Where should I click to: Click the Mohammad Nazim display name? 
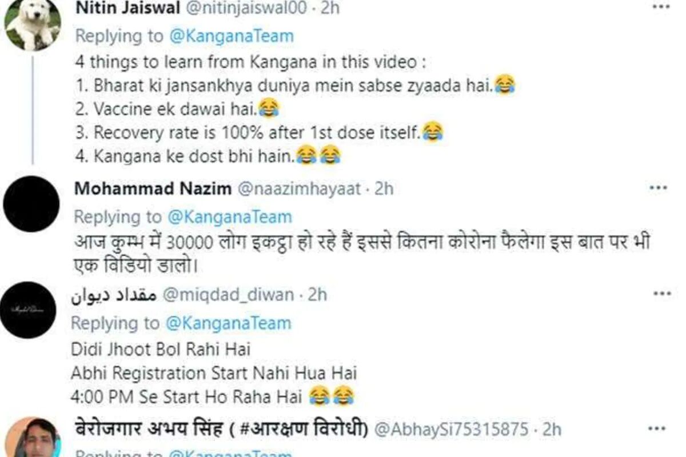click(153, 189)
